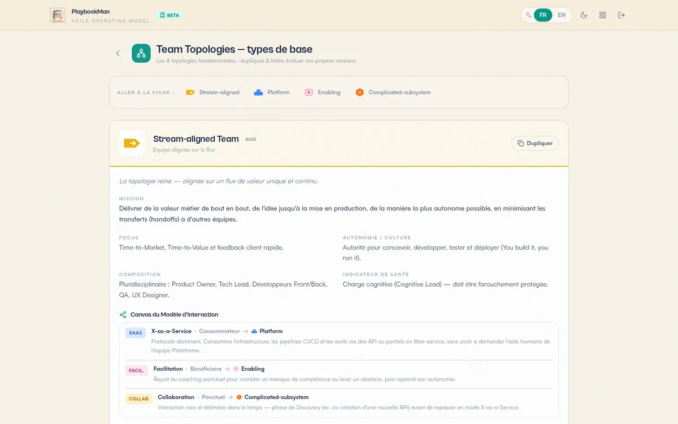The width and height of the screenshot is (678, 424).
Task: Jump to the Complicated-subsystem card
Action: (x=393, y=92)
